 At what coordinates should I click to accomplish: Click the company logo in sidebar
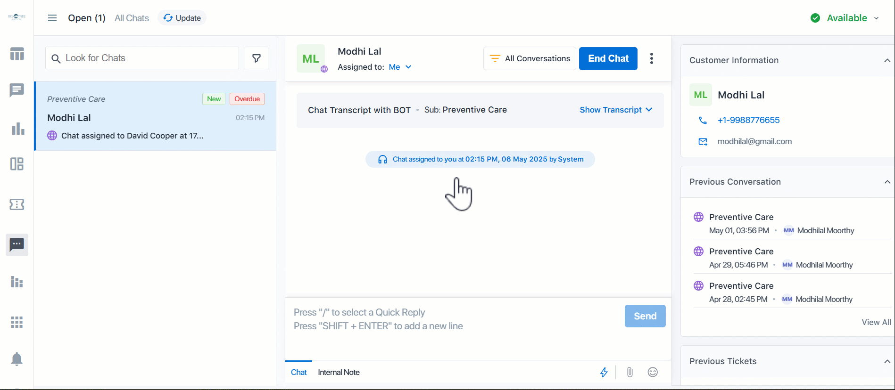17,17
